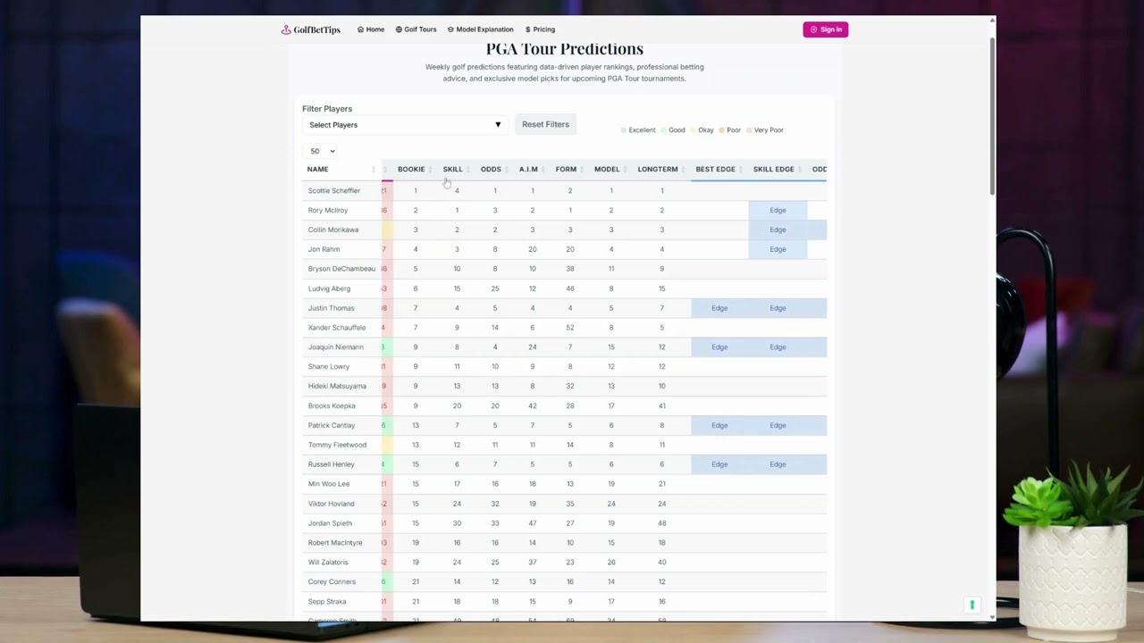Open the 50 rows-per-page selector
Viewport: 1144px width, 643px height.
click(322, 151)
